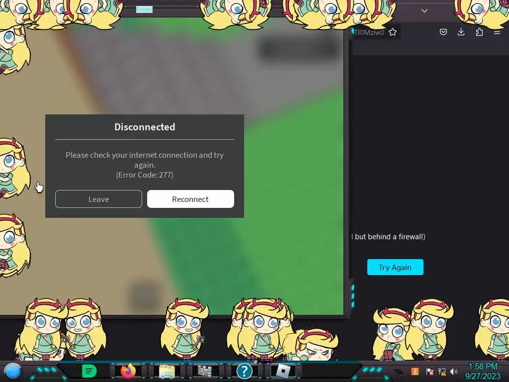Open the volume speaker tray icon
Viewport: 509px width, 382px height.
click(454, 371)
